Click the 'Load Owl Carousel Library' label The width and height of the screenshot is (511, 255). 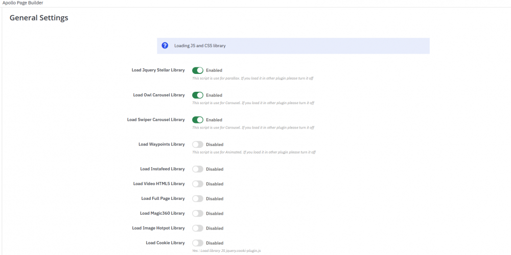pyautogui.click(x=159, y=95)
